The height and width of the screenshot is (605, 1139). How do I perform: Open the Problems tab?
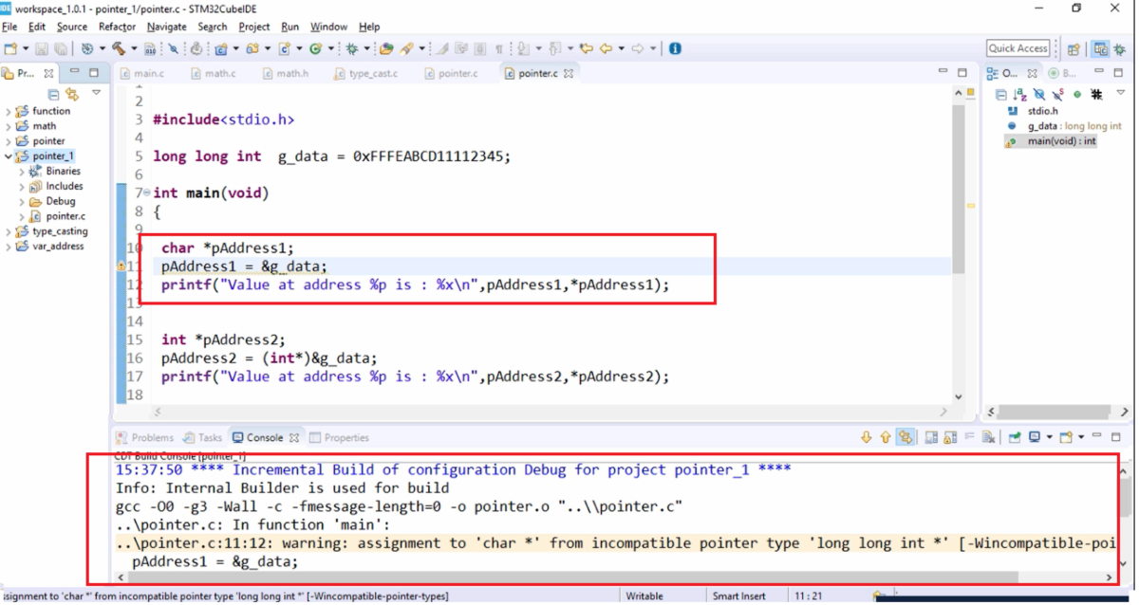tap(152, 437)
